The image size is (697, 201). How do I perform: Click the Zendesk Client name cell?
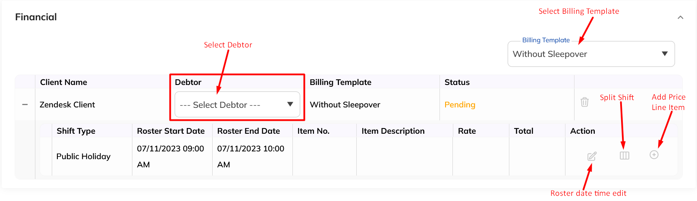(x=67, y=105)
